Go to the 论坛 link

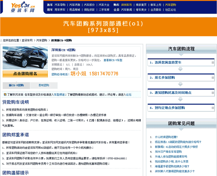(x=129, y=95)
